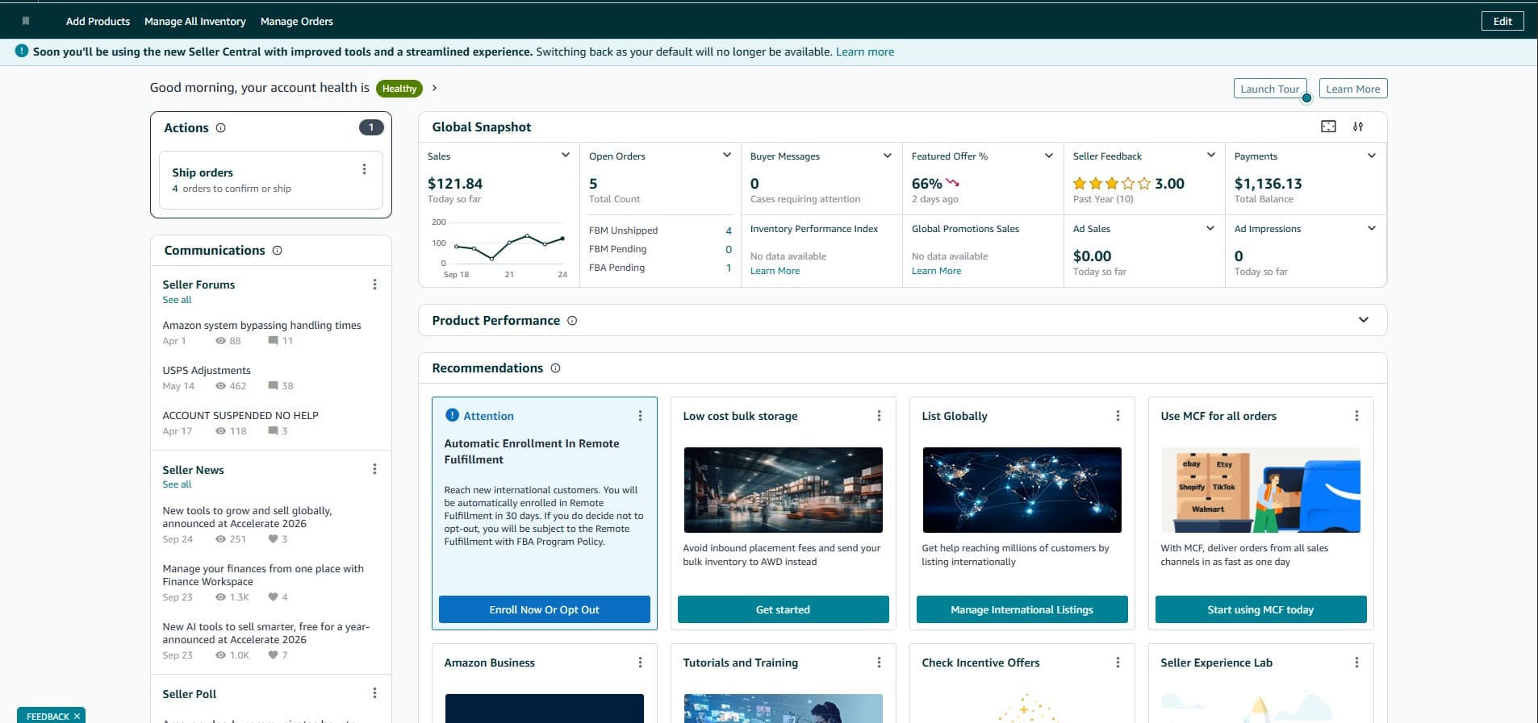
Task: Click the Healthy account status badge
Action: pyautogui.click(x=399, y=89)
